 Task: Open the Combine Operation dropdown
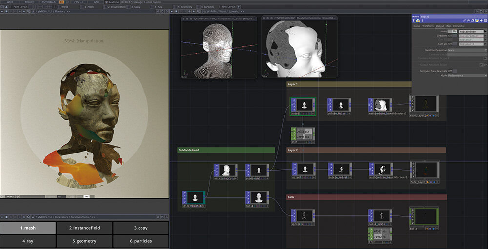468,50
